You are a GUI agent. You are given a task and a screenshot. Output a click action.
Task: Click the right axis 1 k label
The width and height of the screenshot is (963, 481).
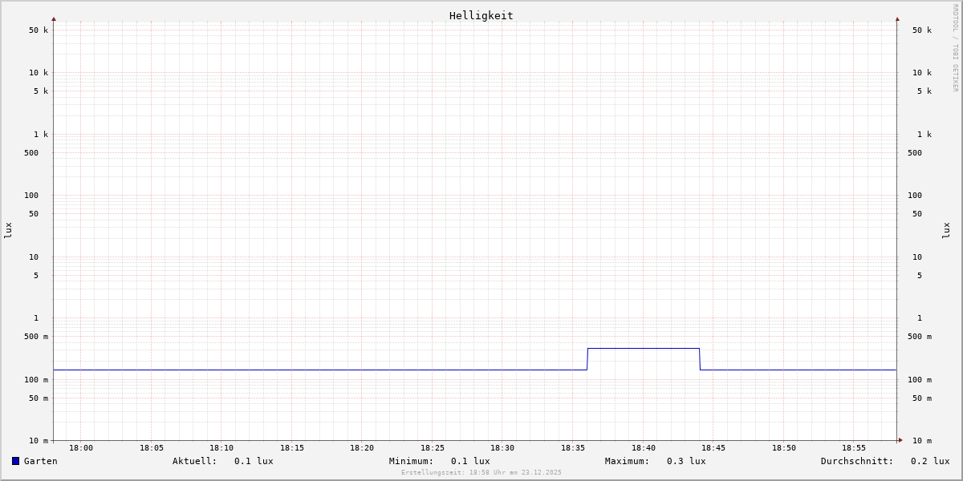[x=924, y=135]
